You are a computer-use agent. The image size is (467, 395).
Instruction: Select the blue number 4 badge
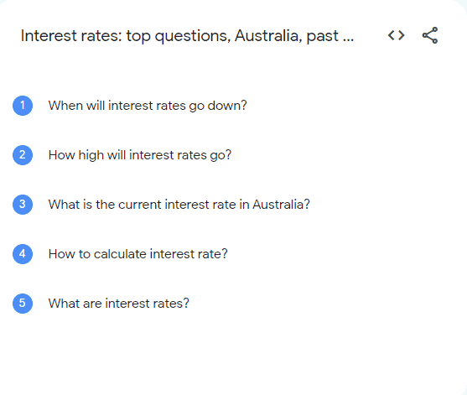pos(23,254)
